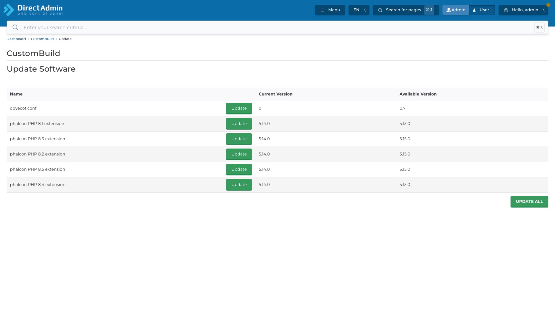Open the CustomBuild breadcrumb link
This screenshot has height=312, width=555.
[42, 39]
